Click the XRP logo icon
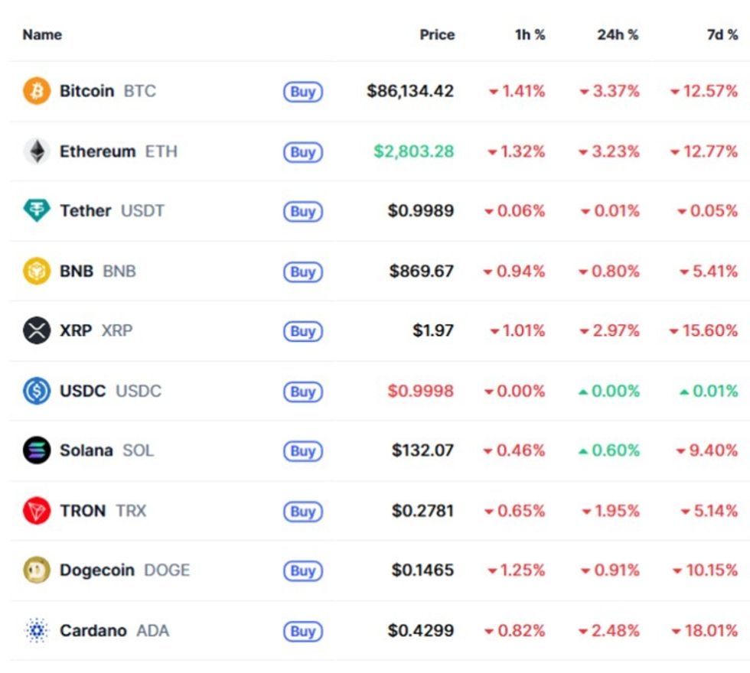750x673 pixels. [36, 331]
